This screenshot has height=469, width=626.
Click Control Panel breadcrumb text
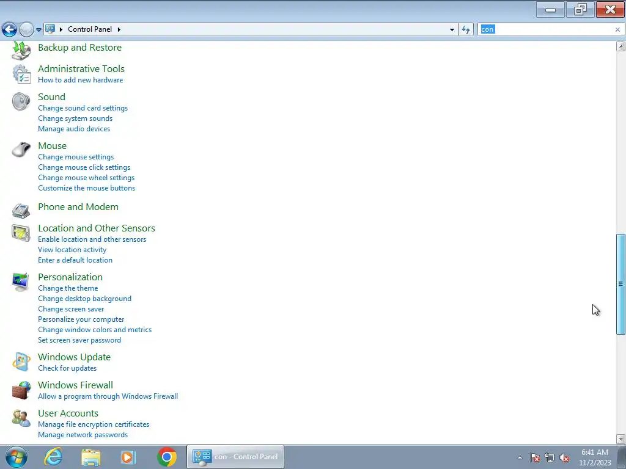click(x=90, y=29)
